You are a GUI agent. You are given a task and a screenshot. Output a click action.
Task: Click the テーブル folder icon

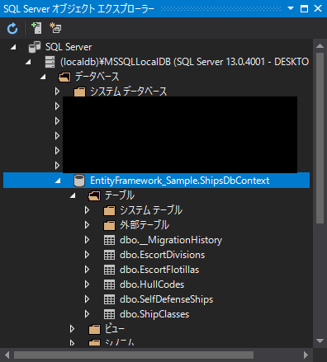[x=94, y=195]
